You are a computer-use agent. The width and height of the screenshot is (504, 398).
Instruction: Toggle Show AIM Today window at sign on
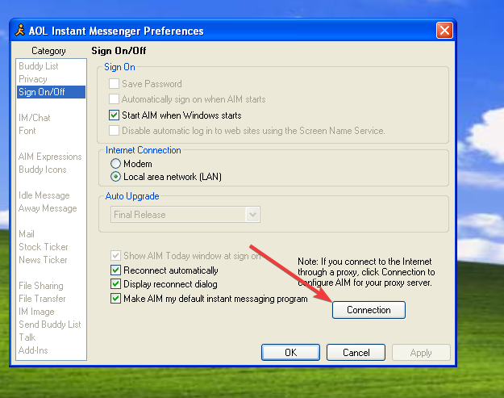115,256
